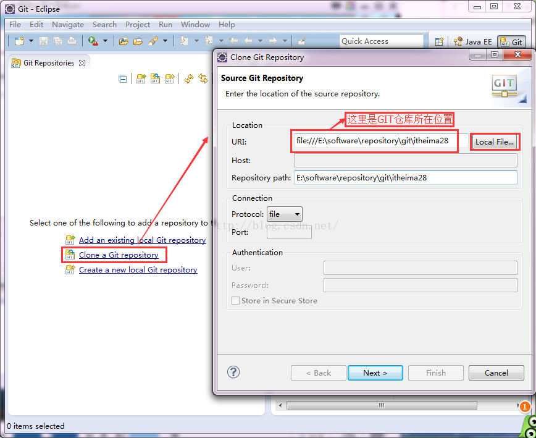Viewport: 536px width, 438px height.
Task: Click Clone repository toolbar icon in view
Action: [155, 78]
